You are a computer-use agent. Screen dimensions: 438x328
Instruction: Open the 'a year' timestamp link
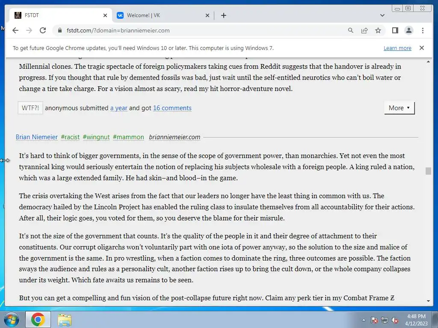(119, 108)
